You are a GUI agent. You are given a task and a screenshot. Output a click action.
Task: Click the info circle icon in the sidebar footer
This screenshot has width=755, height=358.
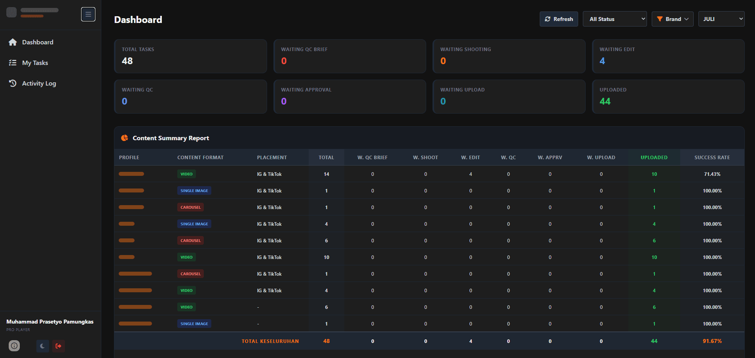(x=14, y=346)
